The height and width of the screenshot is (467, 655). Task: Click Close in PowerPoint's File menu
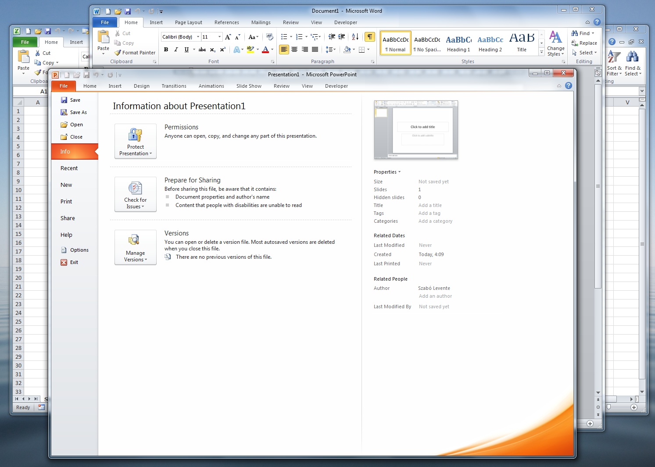(72, 137)
